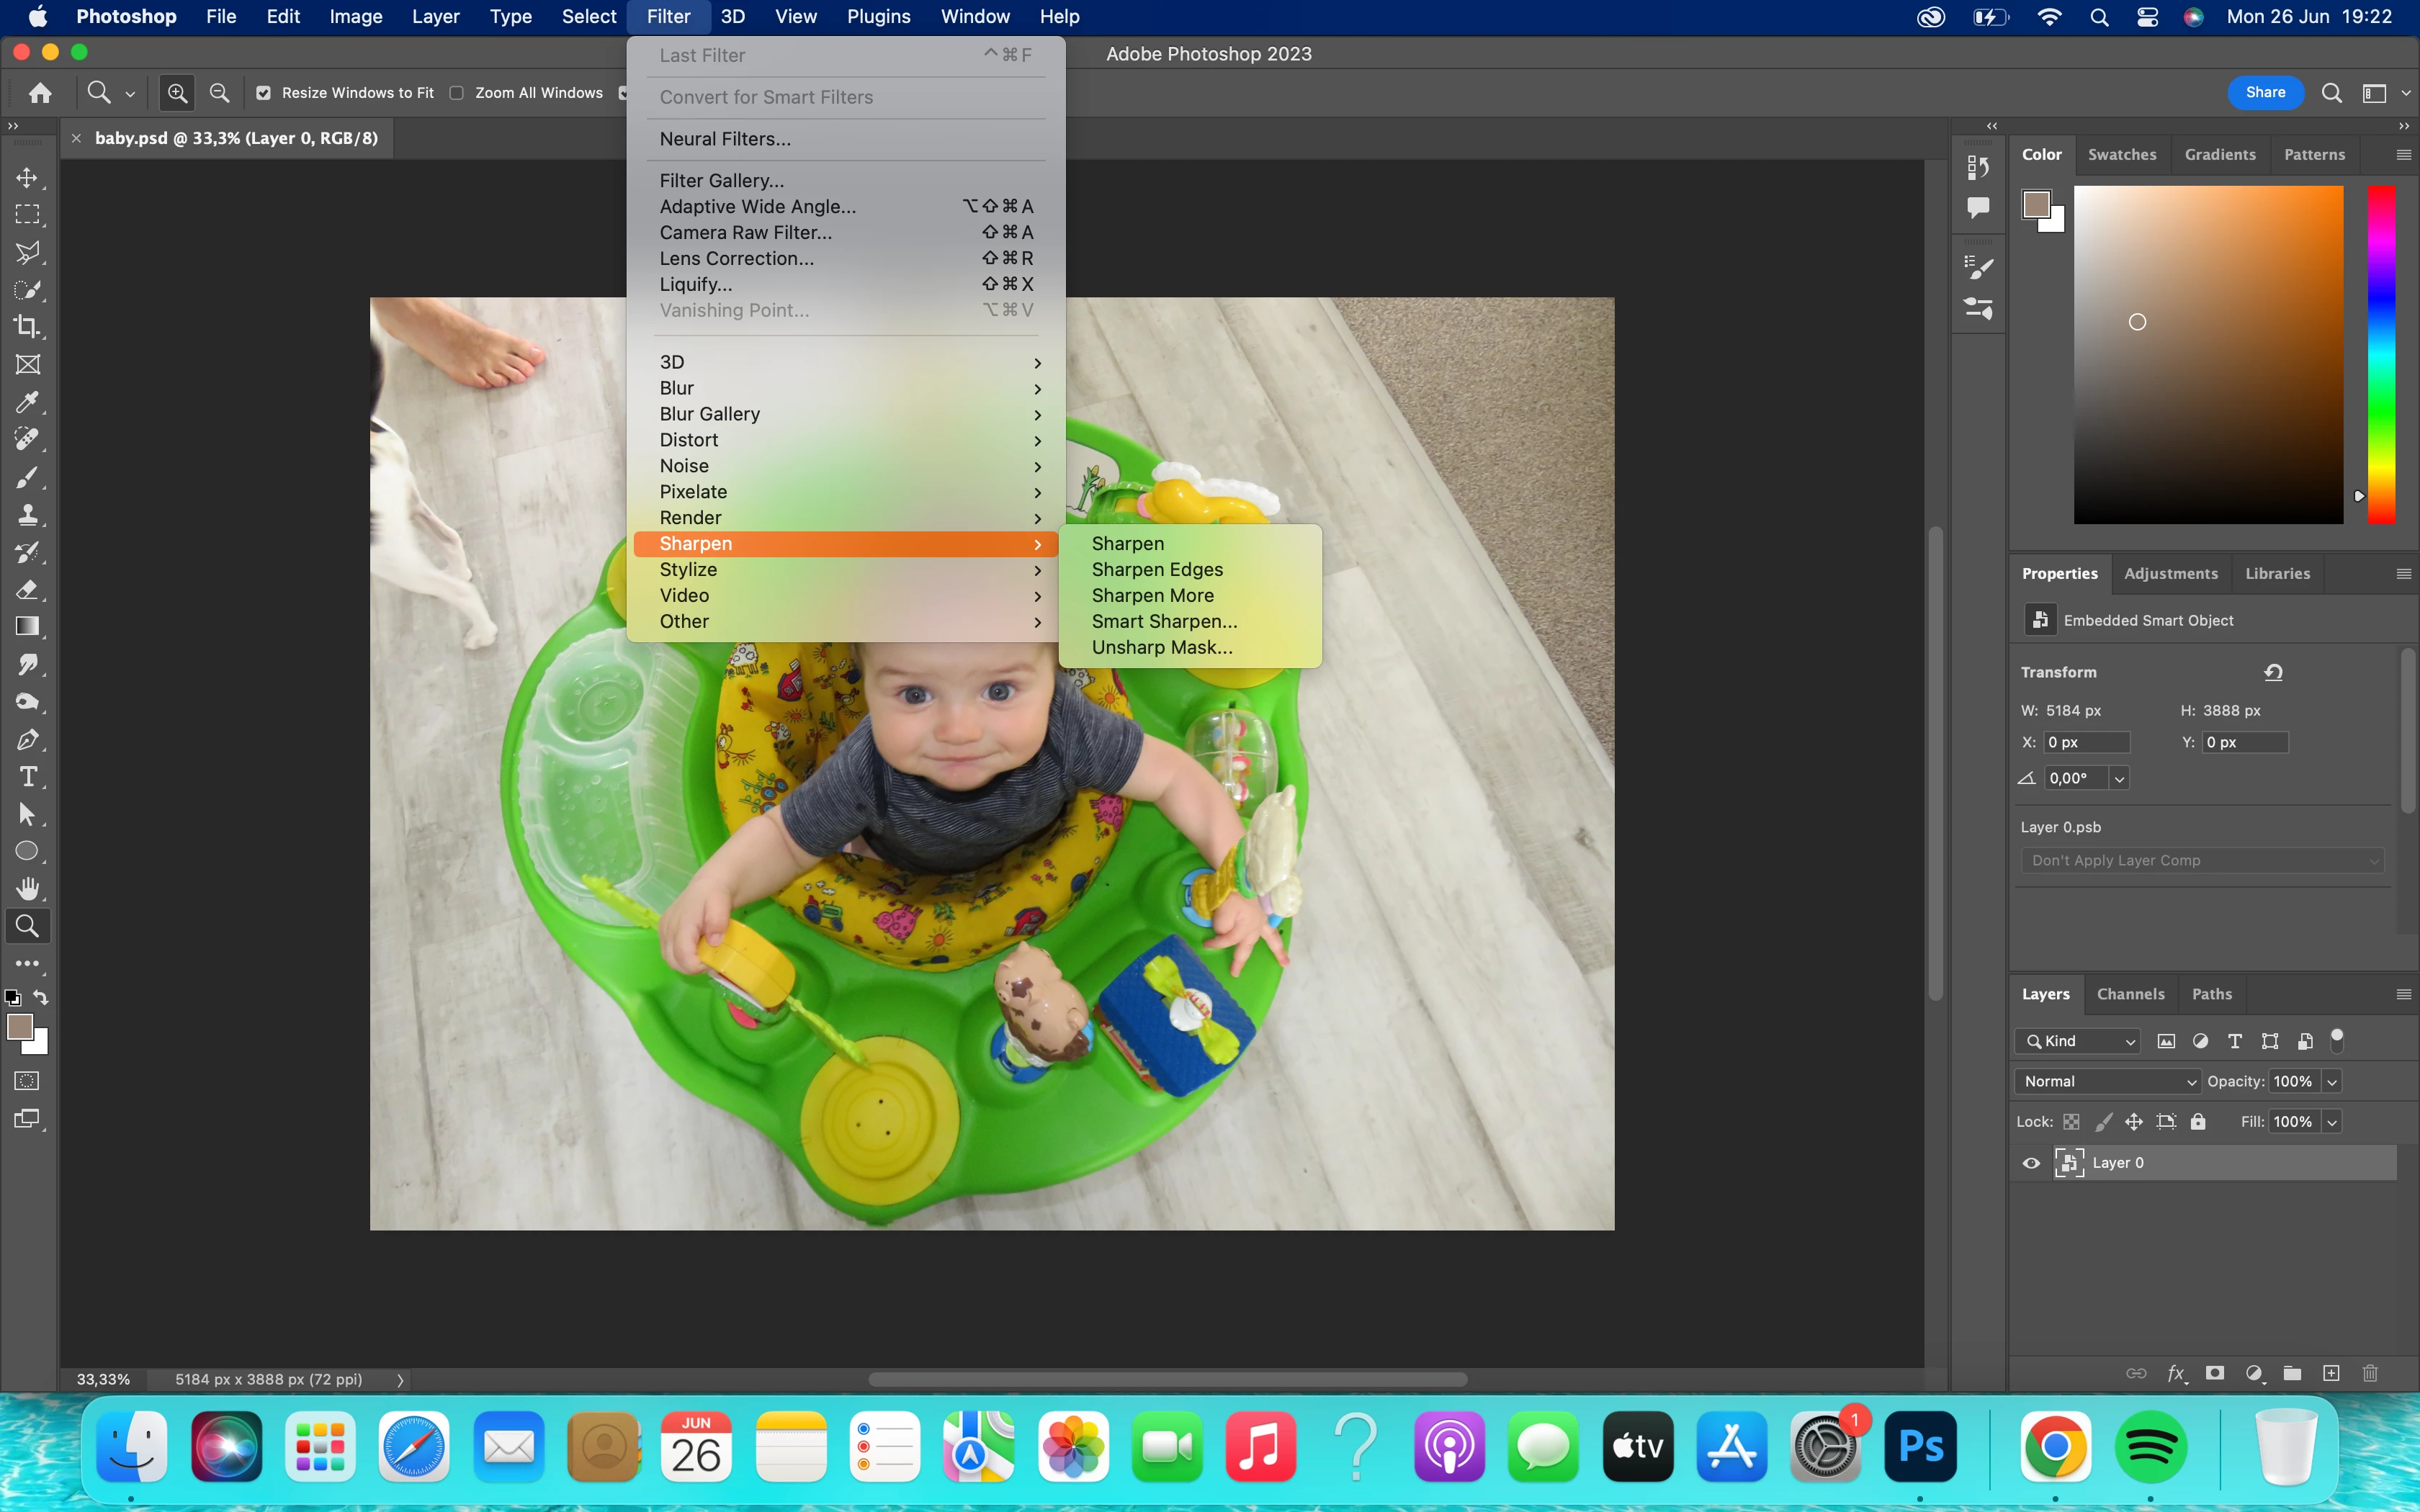This screenshot has width=2420, height=1512.
Task: Click the Zoom In magnifier icon
Action: pyautogui.click(x=177, y=93)
